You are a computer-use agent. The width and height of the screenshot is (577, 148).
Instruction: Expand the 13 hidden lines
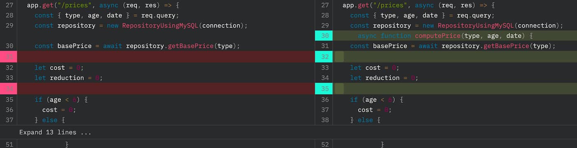click(55, 132)
